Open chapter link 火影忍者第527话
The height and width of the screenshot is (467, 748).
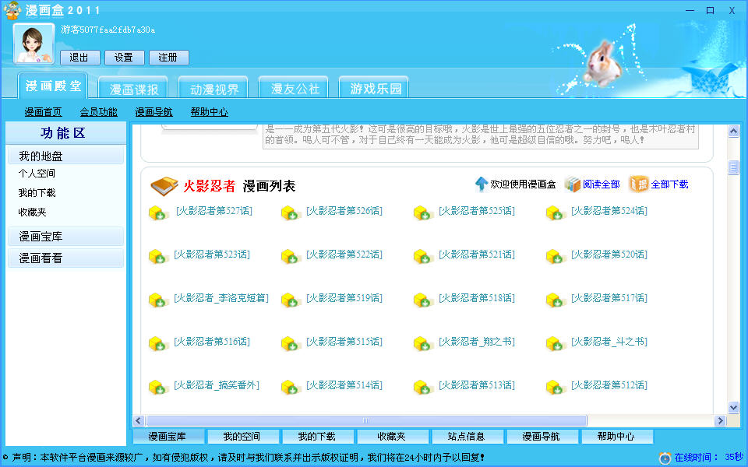click(214, 211)
